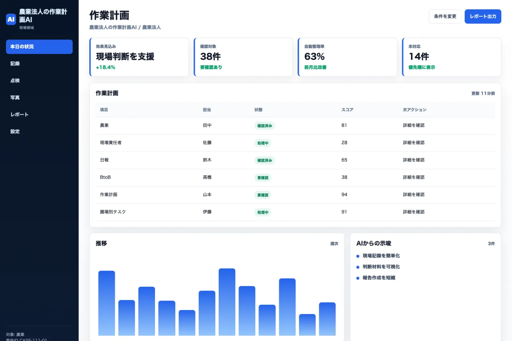Click the 農業法人 breadcrumb text

coord(151,27)
